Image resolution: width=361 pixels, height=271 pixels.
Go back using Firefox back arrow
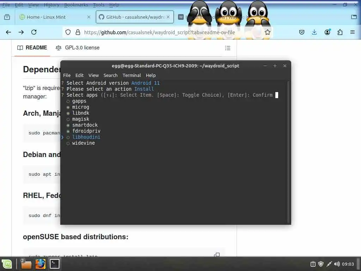pyautogui.click(x=8, y=32)
